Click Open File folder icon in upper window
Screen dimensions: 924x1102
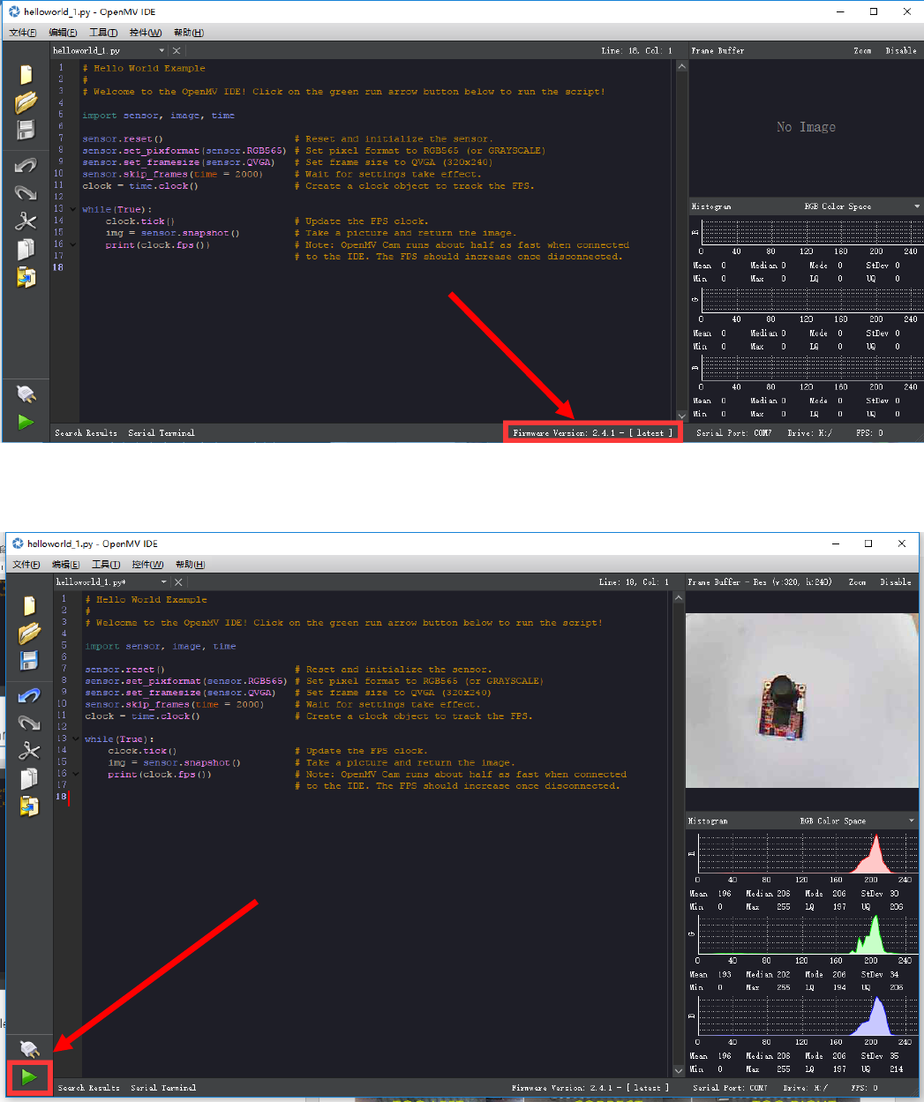(x=26, y=102)
